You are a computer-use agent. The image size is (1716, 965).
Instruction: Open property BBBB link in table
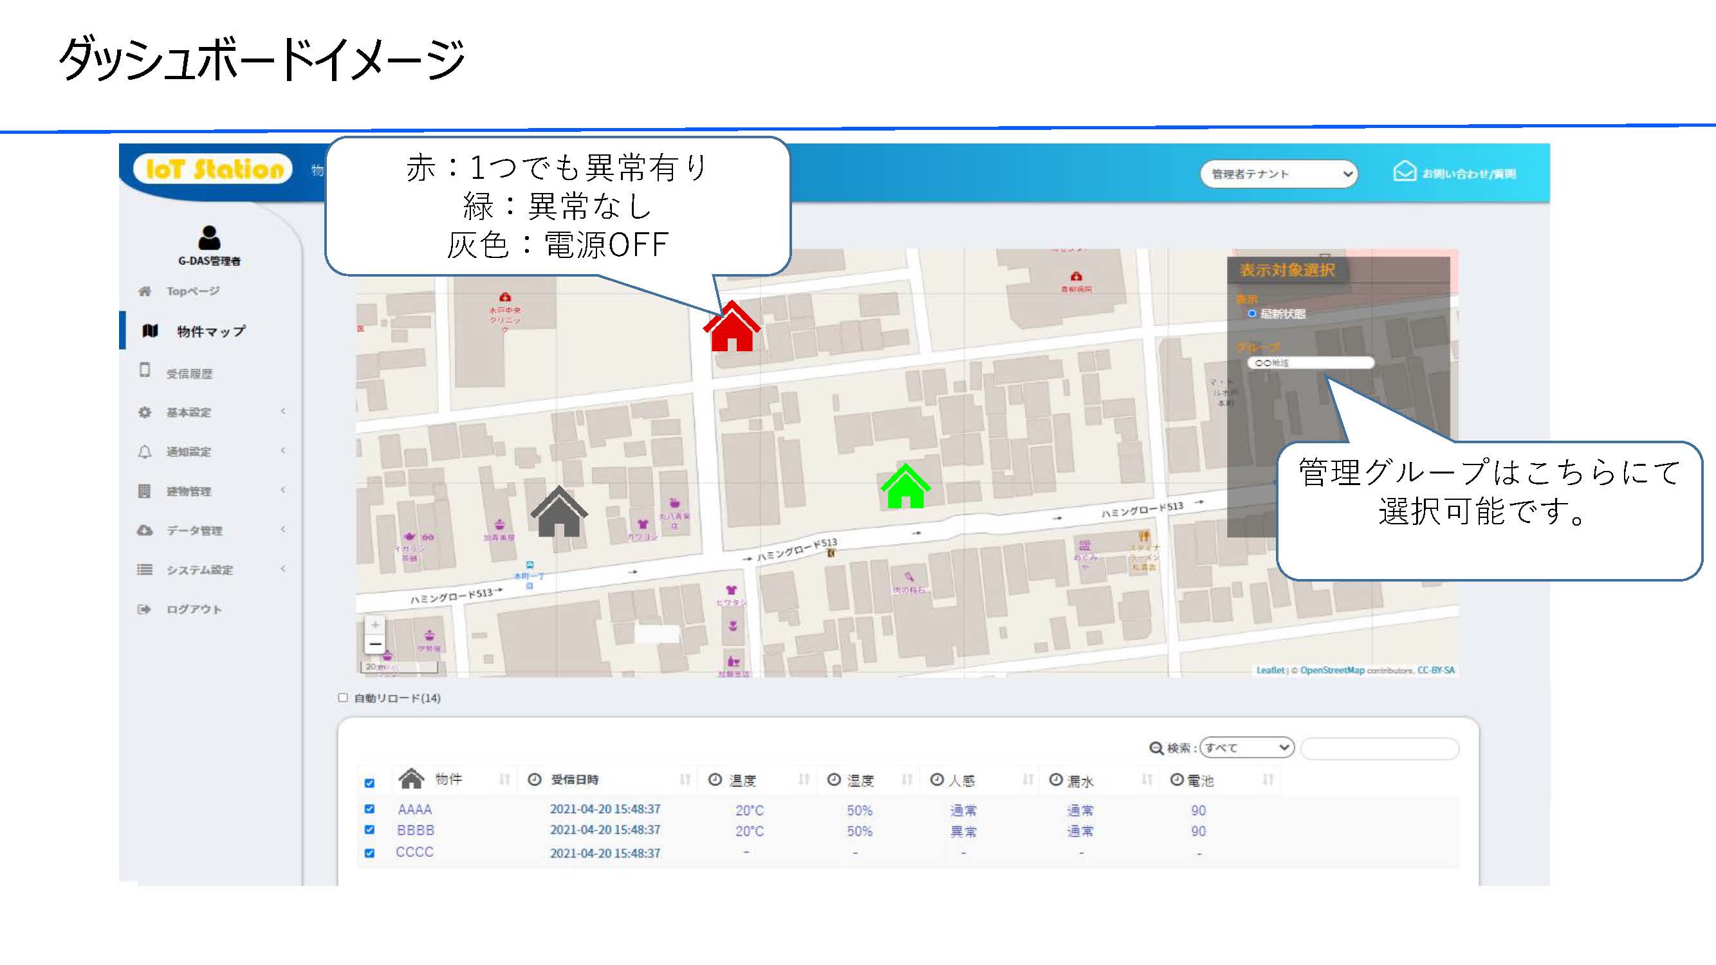click(416, 830)
